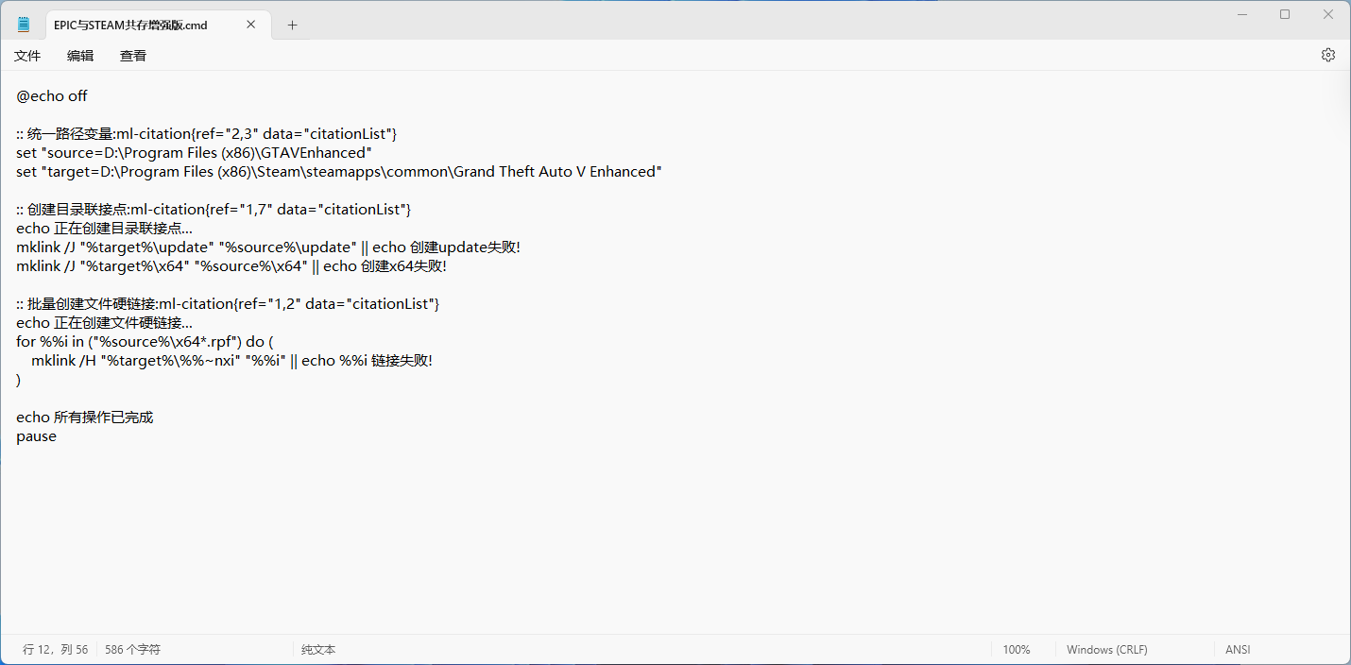Place cursor on the pause line
This screenshot has height=665, width=1351.
tap(37, 436)
